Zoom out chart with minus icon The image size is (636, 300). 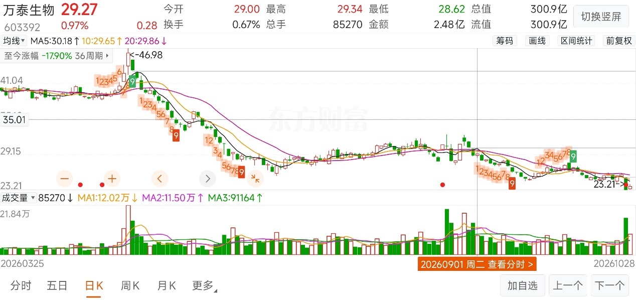point(65,178)
